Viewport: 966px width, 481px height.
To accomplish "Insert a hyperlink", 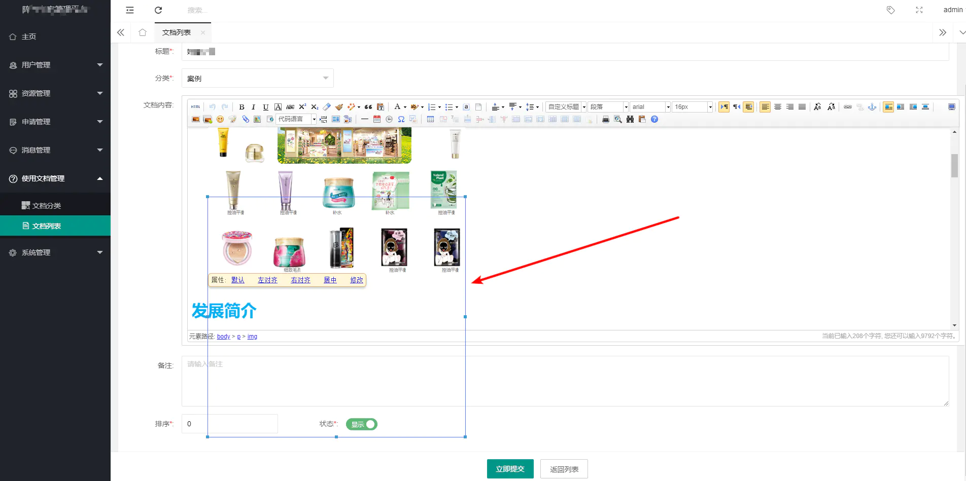I will (848, 107).
